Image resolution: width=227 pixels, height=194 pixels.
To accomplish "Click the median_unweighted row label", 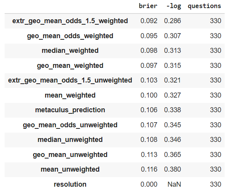I will 70,140.
